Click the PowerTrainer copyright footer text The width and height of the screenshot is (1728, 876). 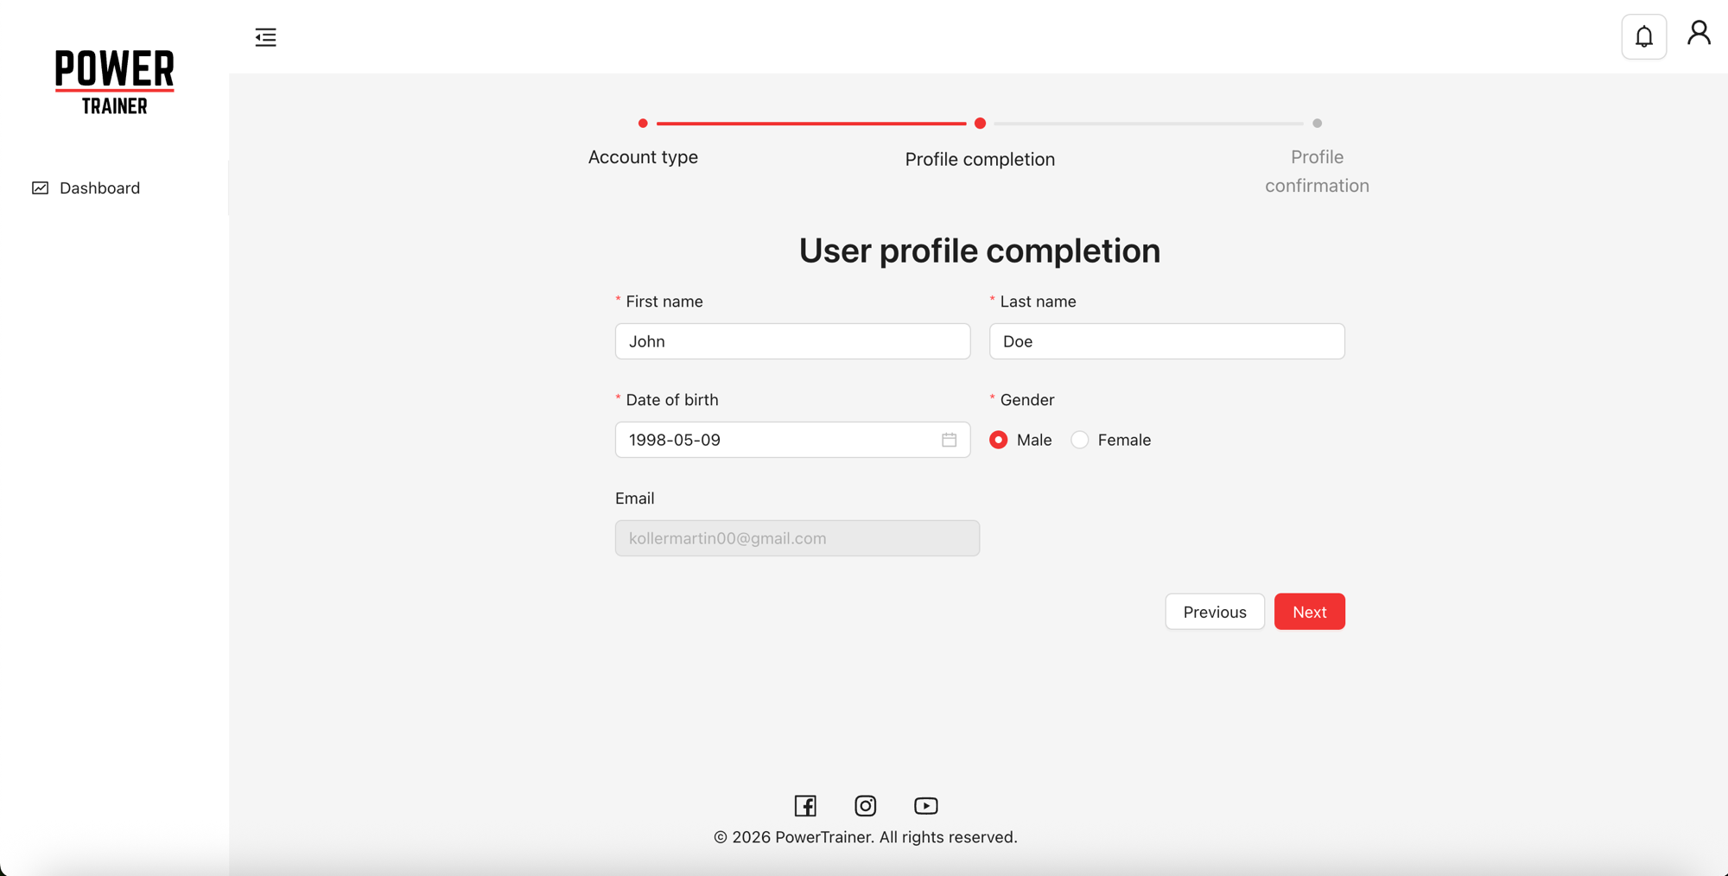[865, 837]
